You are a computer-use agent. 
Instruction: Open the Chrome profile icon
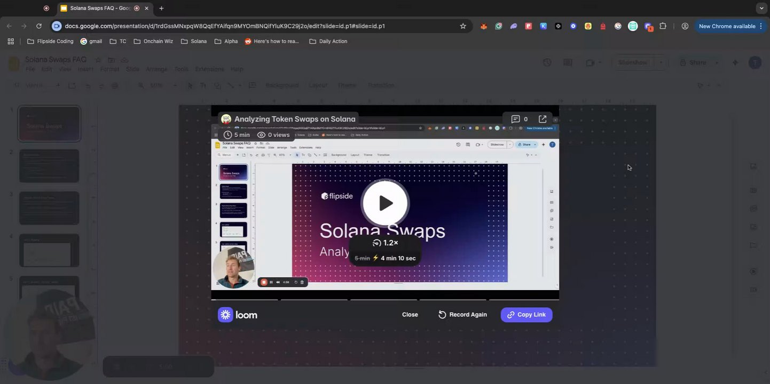(685, 26)
